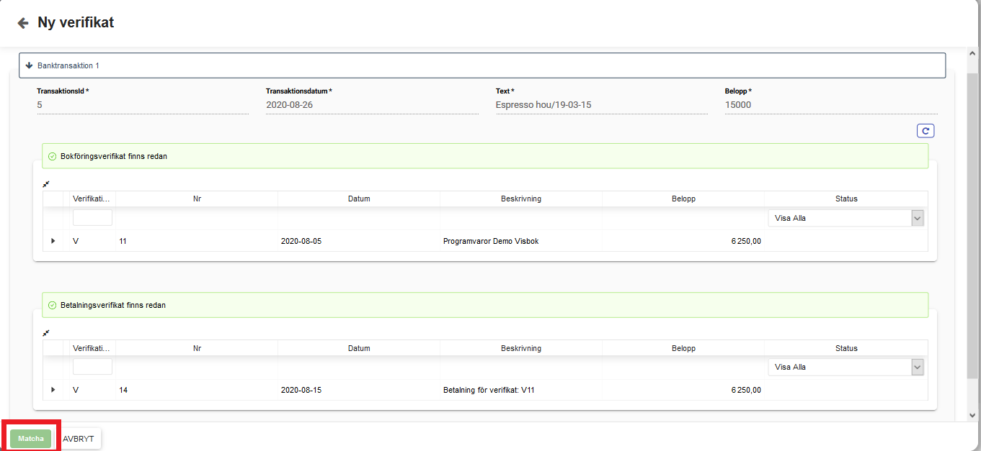Image resolution: width=981 pixels, height=451 pixels.
Task: Click Verifikati filter box in the Betalningsverifikat table
Action: coord(92,367)
